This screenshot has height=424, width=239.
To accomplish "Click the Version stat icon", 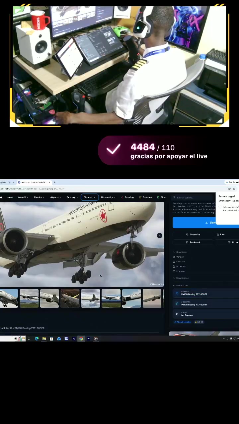I will 174,257.
